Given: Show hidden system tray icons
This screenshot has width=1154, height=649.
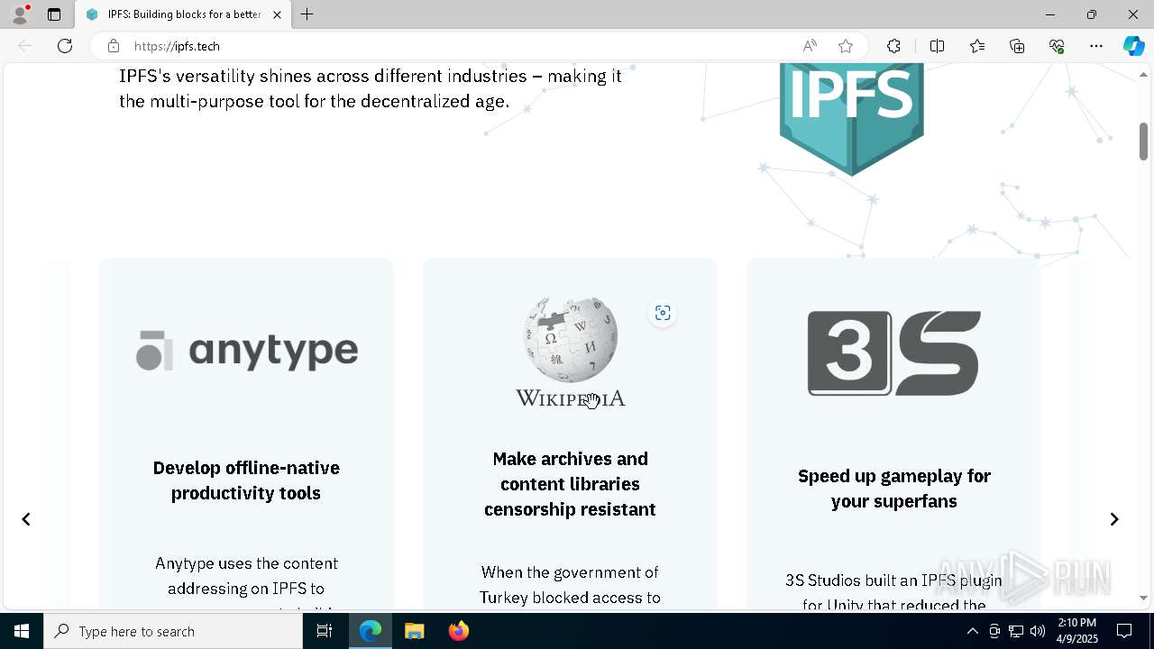Looking at the screenshot, I should pyautogui.click(x=972, y=631).
